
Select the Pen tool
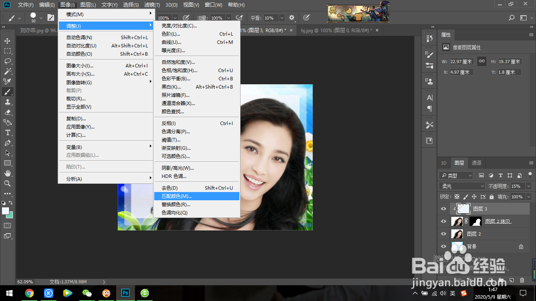pyautogui.click(x=7, y=143)
